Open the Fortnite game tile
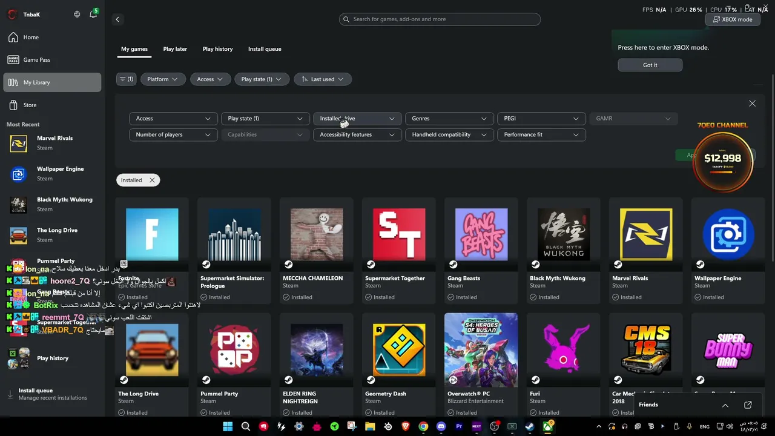This screenshot has height=436, width=775. [x=152, y=251]
